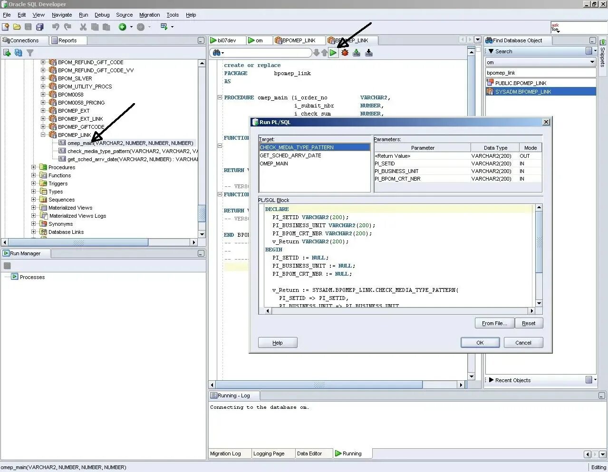This screenshot has height=472, width=608.
Task: Click the find-previous up arrow in editor
Action: click(x=324, y=53)
